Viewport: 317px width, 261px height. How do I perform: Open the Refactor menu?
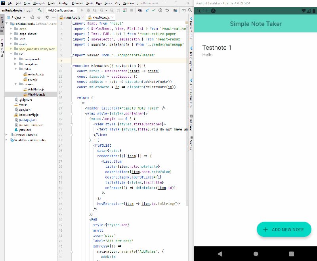(78, 3)
